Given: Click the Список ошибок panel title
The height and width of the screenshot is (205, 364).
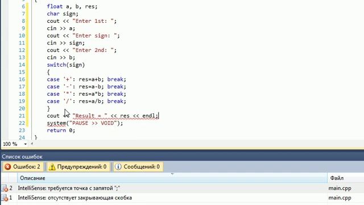Looking at the screenshot, I should pyautogui.click(x=22, y=157).
